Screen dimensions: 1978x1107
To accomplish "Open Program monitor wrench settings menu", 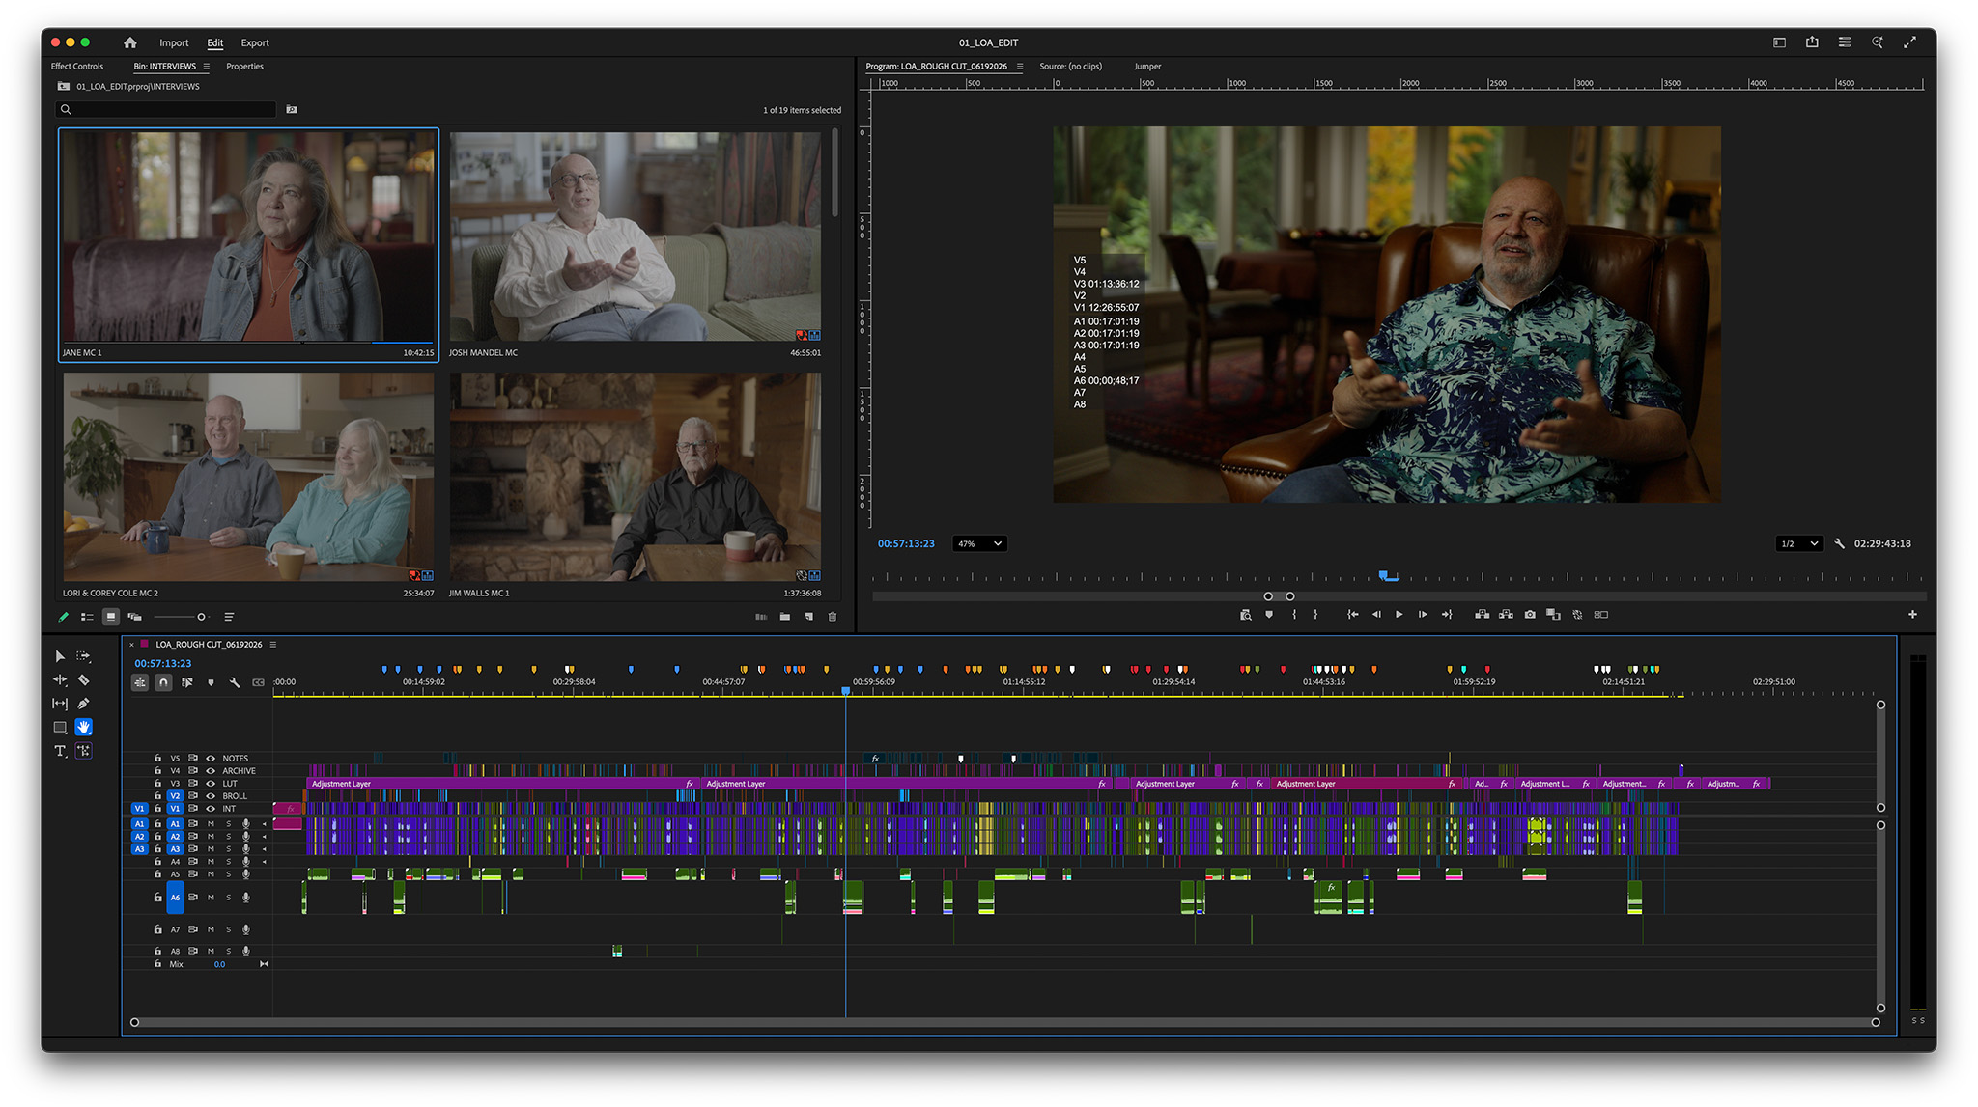I will coord(1840,544).
